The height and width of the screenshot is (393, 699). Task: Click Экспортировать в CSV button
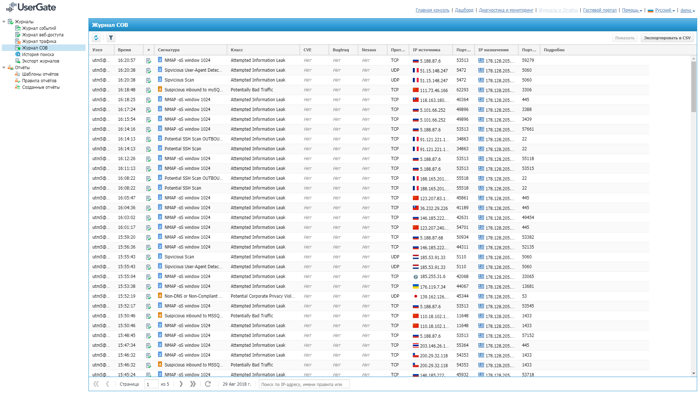667,38
